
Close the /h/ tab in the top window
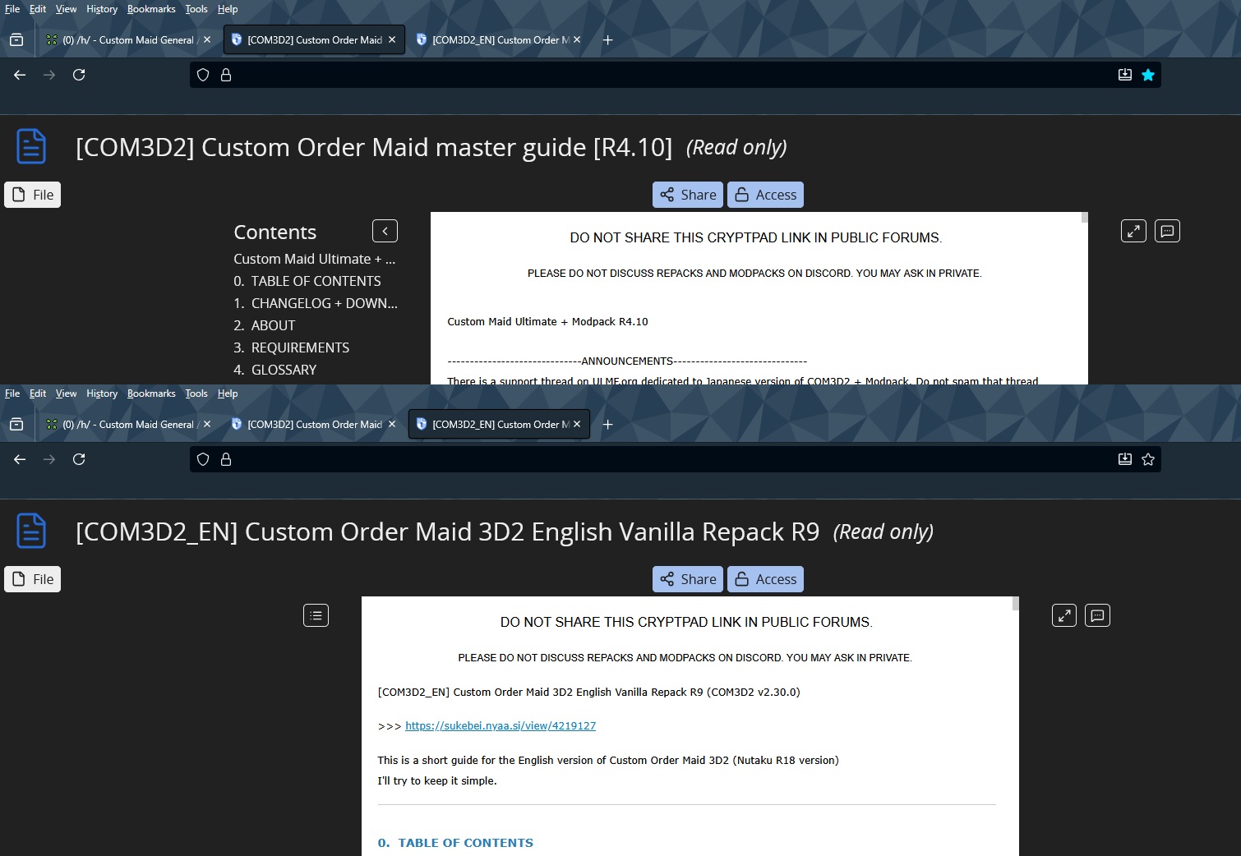tap(207, 39)
